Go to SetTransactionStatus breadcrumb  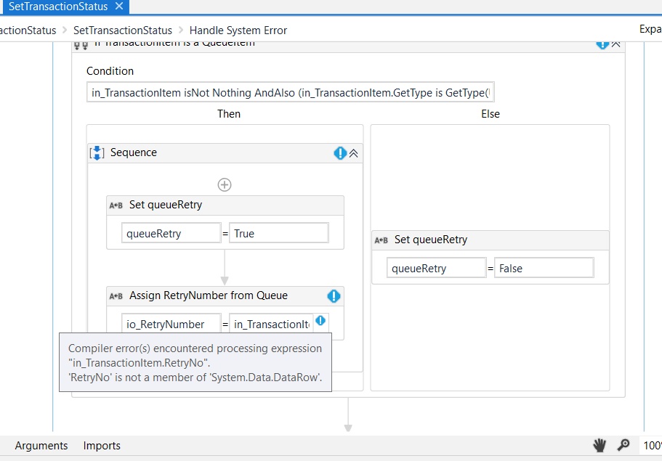(x=123, y=30)
